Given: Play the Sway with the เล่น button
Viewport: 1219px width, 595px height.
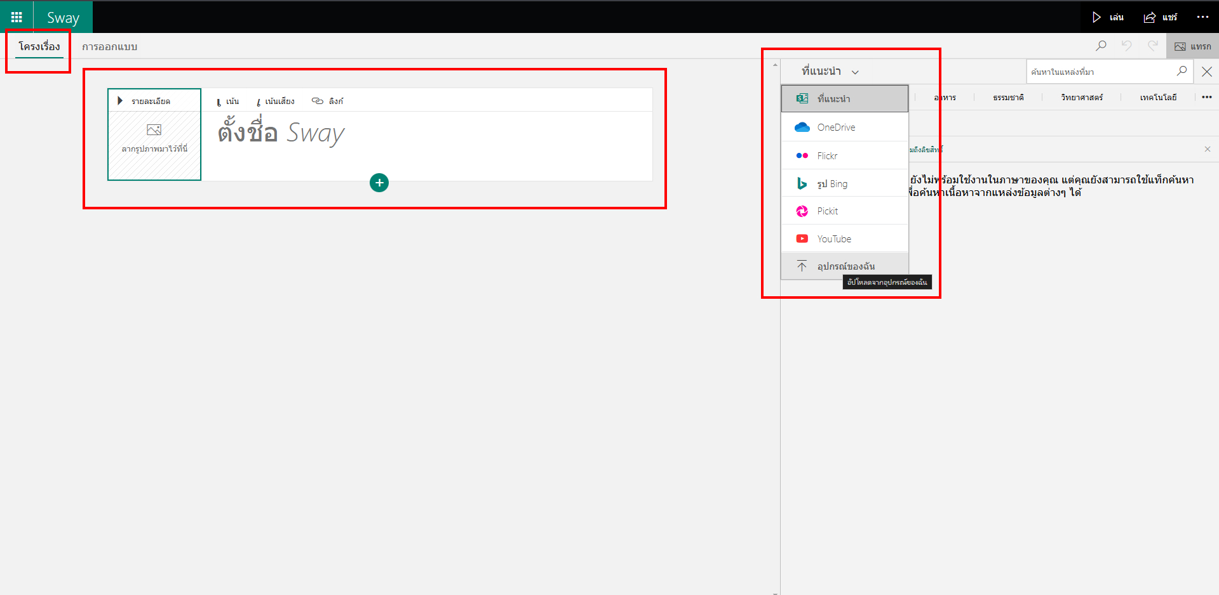Looking at the screenshot, I should pos(1108,17).
